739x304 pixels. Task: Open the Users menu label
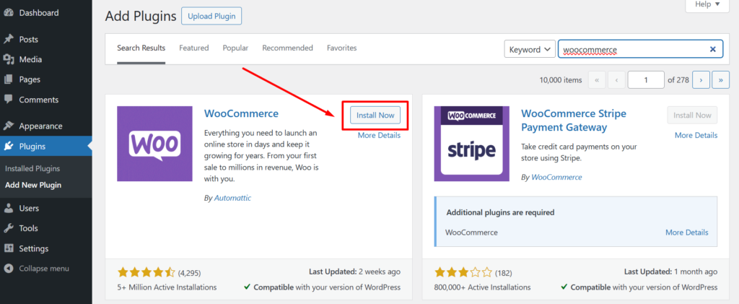click(x=29, y=208)
